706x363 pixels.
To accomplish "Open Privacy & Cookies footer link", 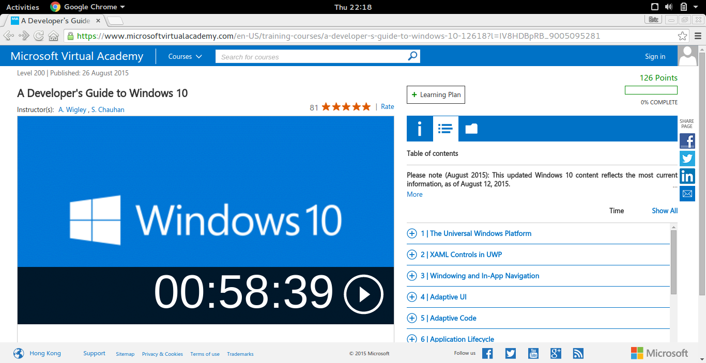I will tap(162, 354).
